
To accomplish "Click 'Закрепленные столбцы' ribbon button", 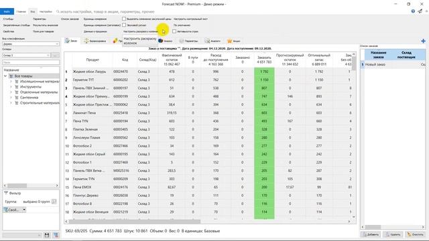I will click(x=16, y=25).
